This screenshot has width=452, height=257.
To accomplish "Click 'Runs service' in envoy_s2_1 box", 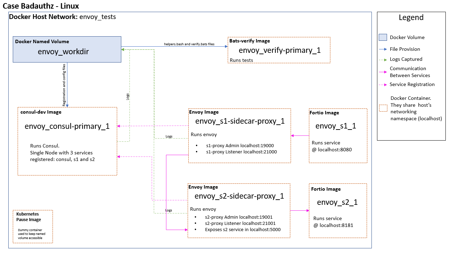I will coord(328,218).
